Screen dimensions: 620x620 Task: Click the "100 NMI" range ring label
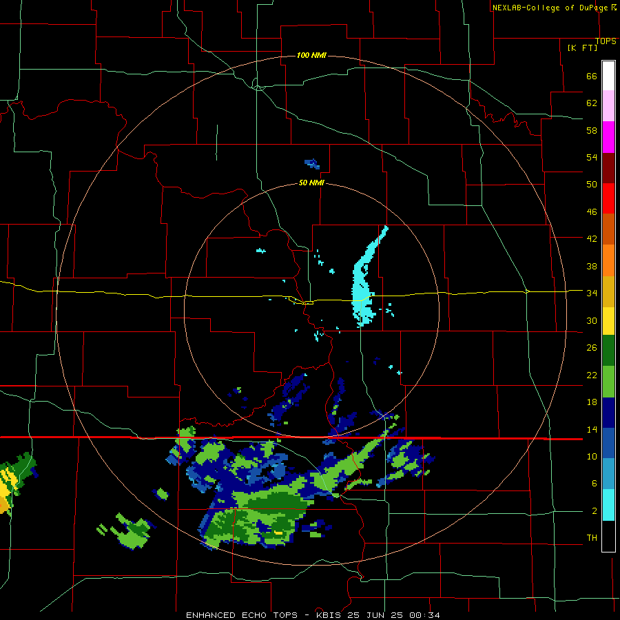coord(311,55)
